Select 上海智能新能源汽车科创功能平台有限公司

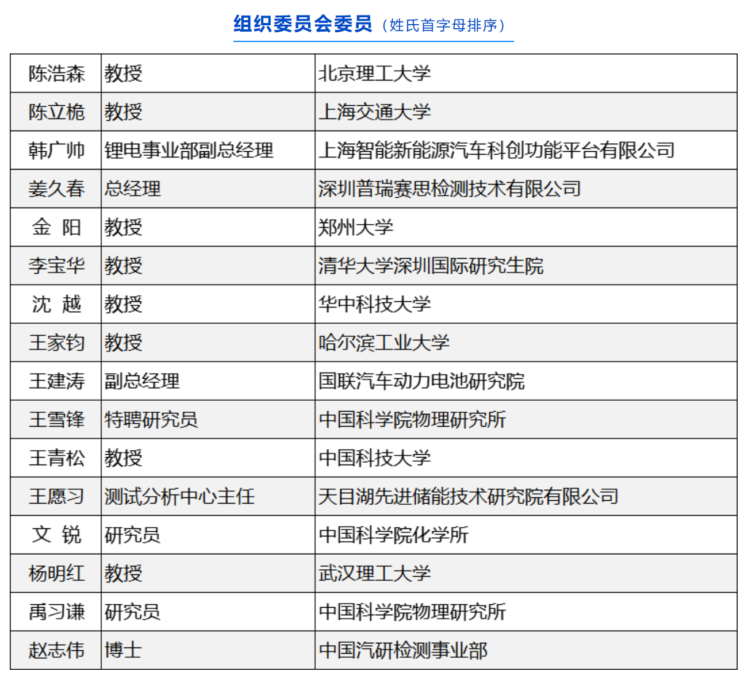tap(497, 151)
